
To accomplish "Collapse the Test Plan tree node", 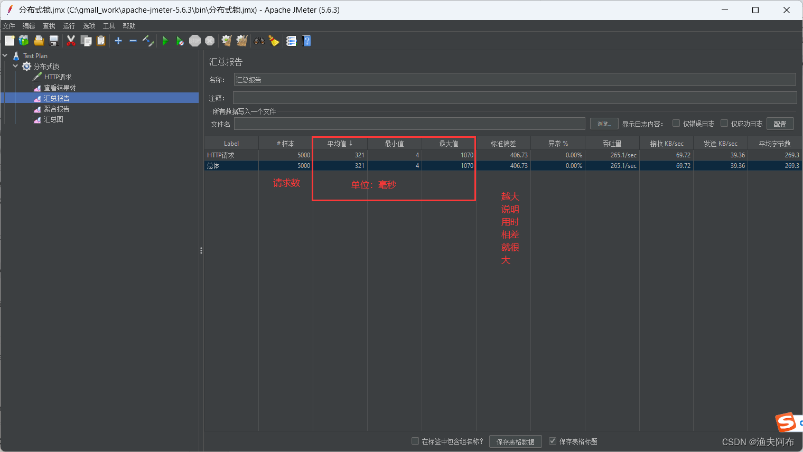I will (x=5, y=55).
